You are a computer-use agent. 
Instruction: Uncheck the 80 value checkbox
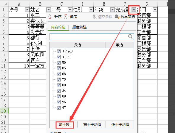(x=59, y=85)
